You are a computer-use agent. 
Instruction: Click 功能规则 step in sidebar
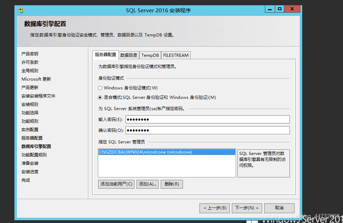(30, 121)
